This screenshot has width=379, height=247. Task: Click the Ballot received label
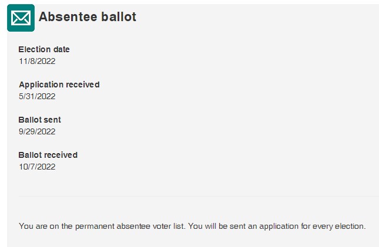click(48, 155)
